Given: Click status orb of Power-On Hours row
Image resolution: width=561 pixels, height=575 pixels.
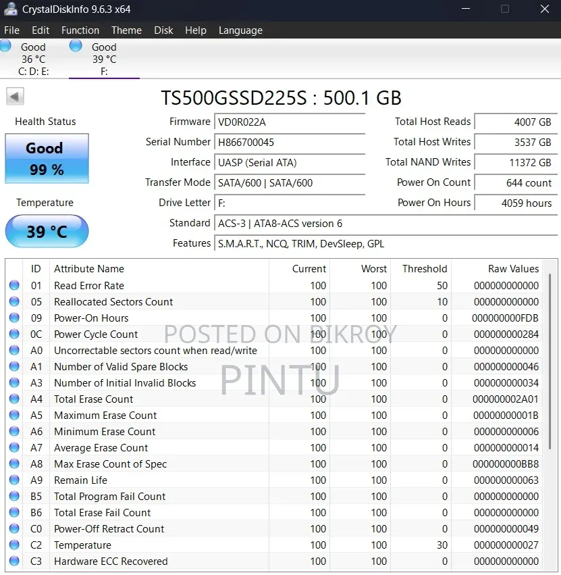Looking at the screenshot, I should coord(14,318).
